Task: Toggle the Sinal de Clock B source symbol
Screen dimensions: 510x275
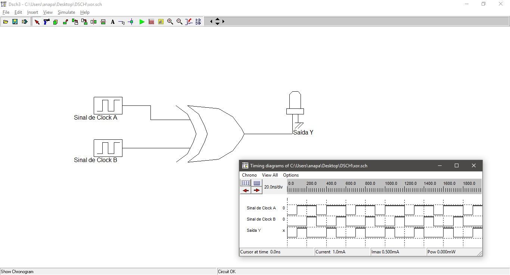Action: (x=108, y=148)
